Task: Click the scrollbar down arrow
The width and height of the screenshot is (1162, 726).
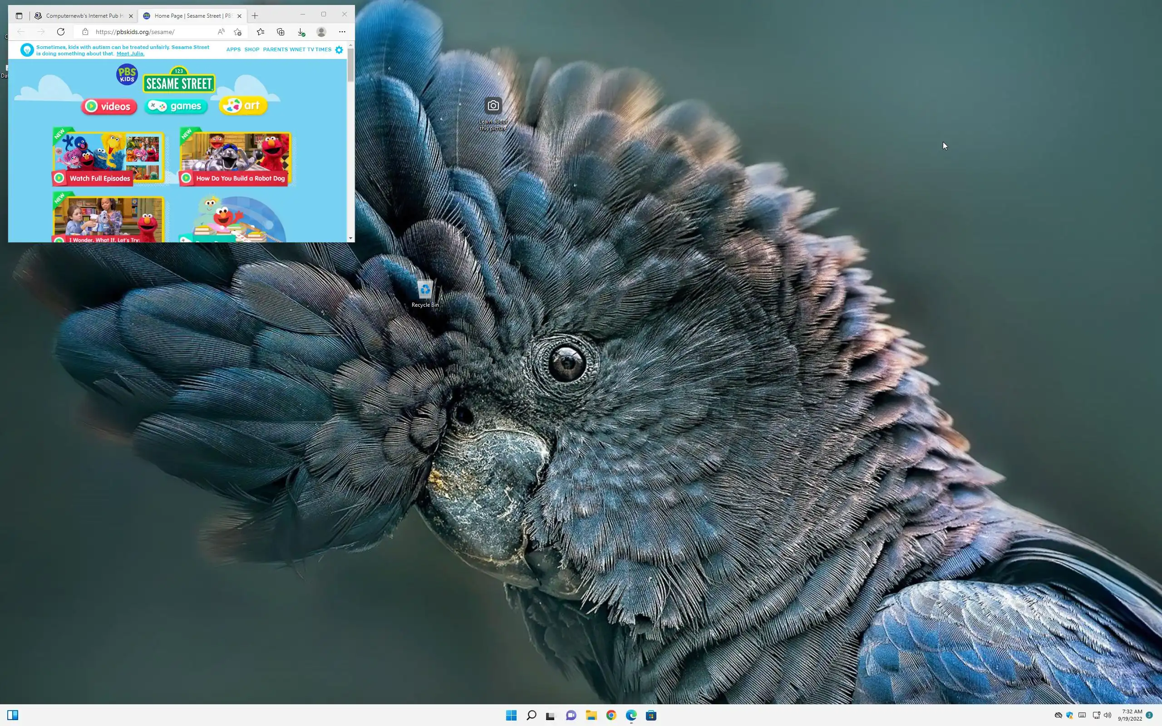Action: pos(350,238)
